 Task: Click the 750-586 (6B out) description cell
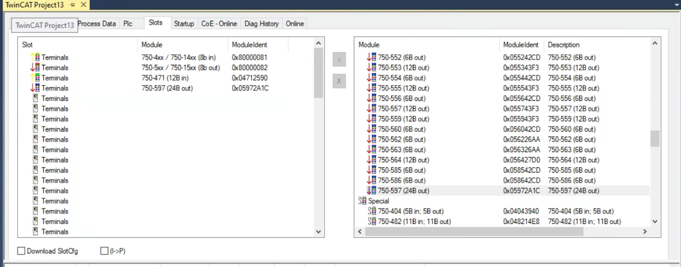pyautogui.click(x=572, y=180)
